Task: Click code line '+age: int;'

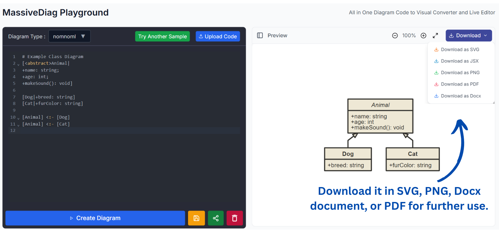Action: tap(35, 77)
